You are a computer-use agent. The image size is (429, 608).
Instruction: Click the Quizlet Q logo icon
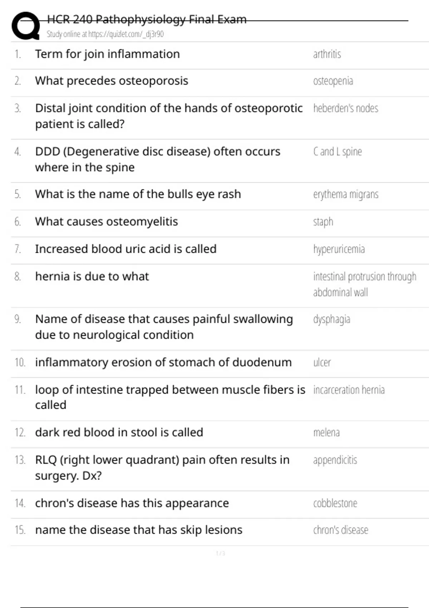pyautogui.click(x=26, y=26)
